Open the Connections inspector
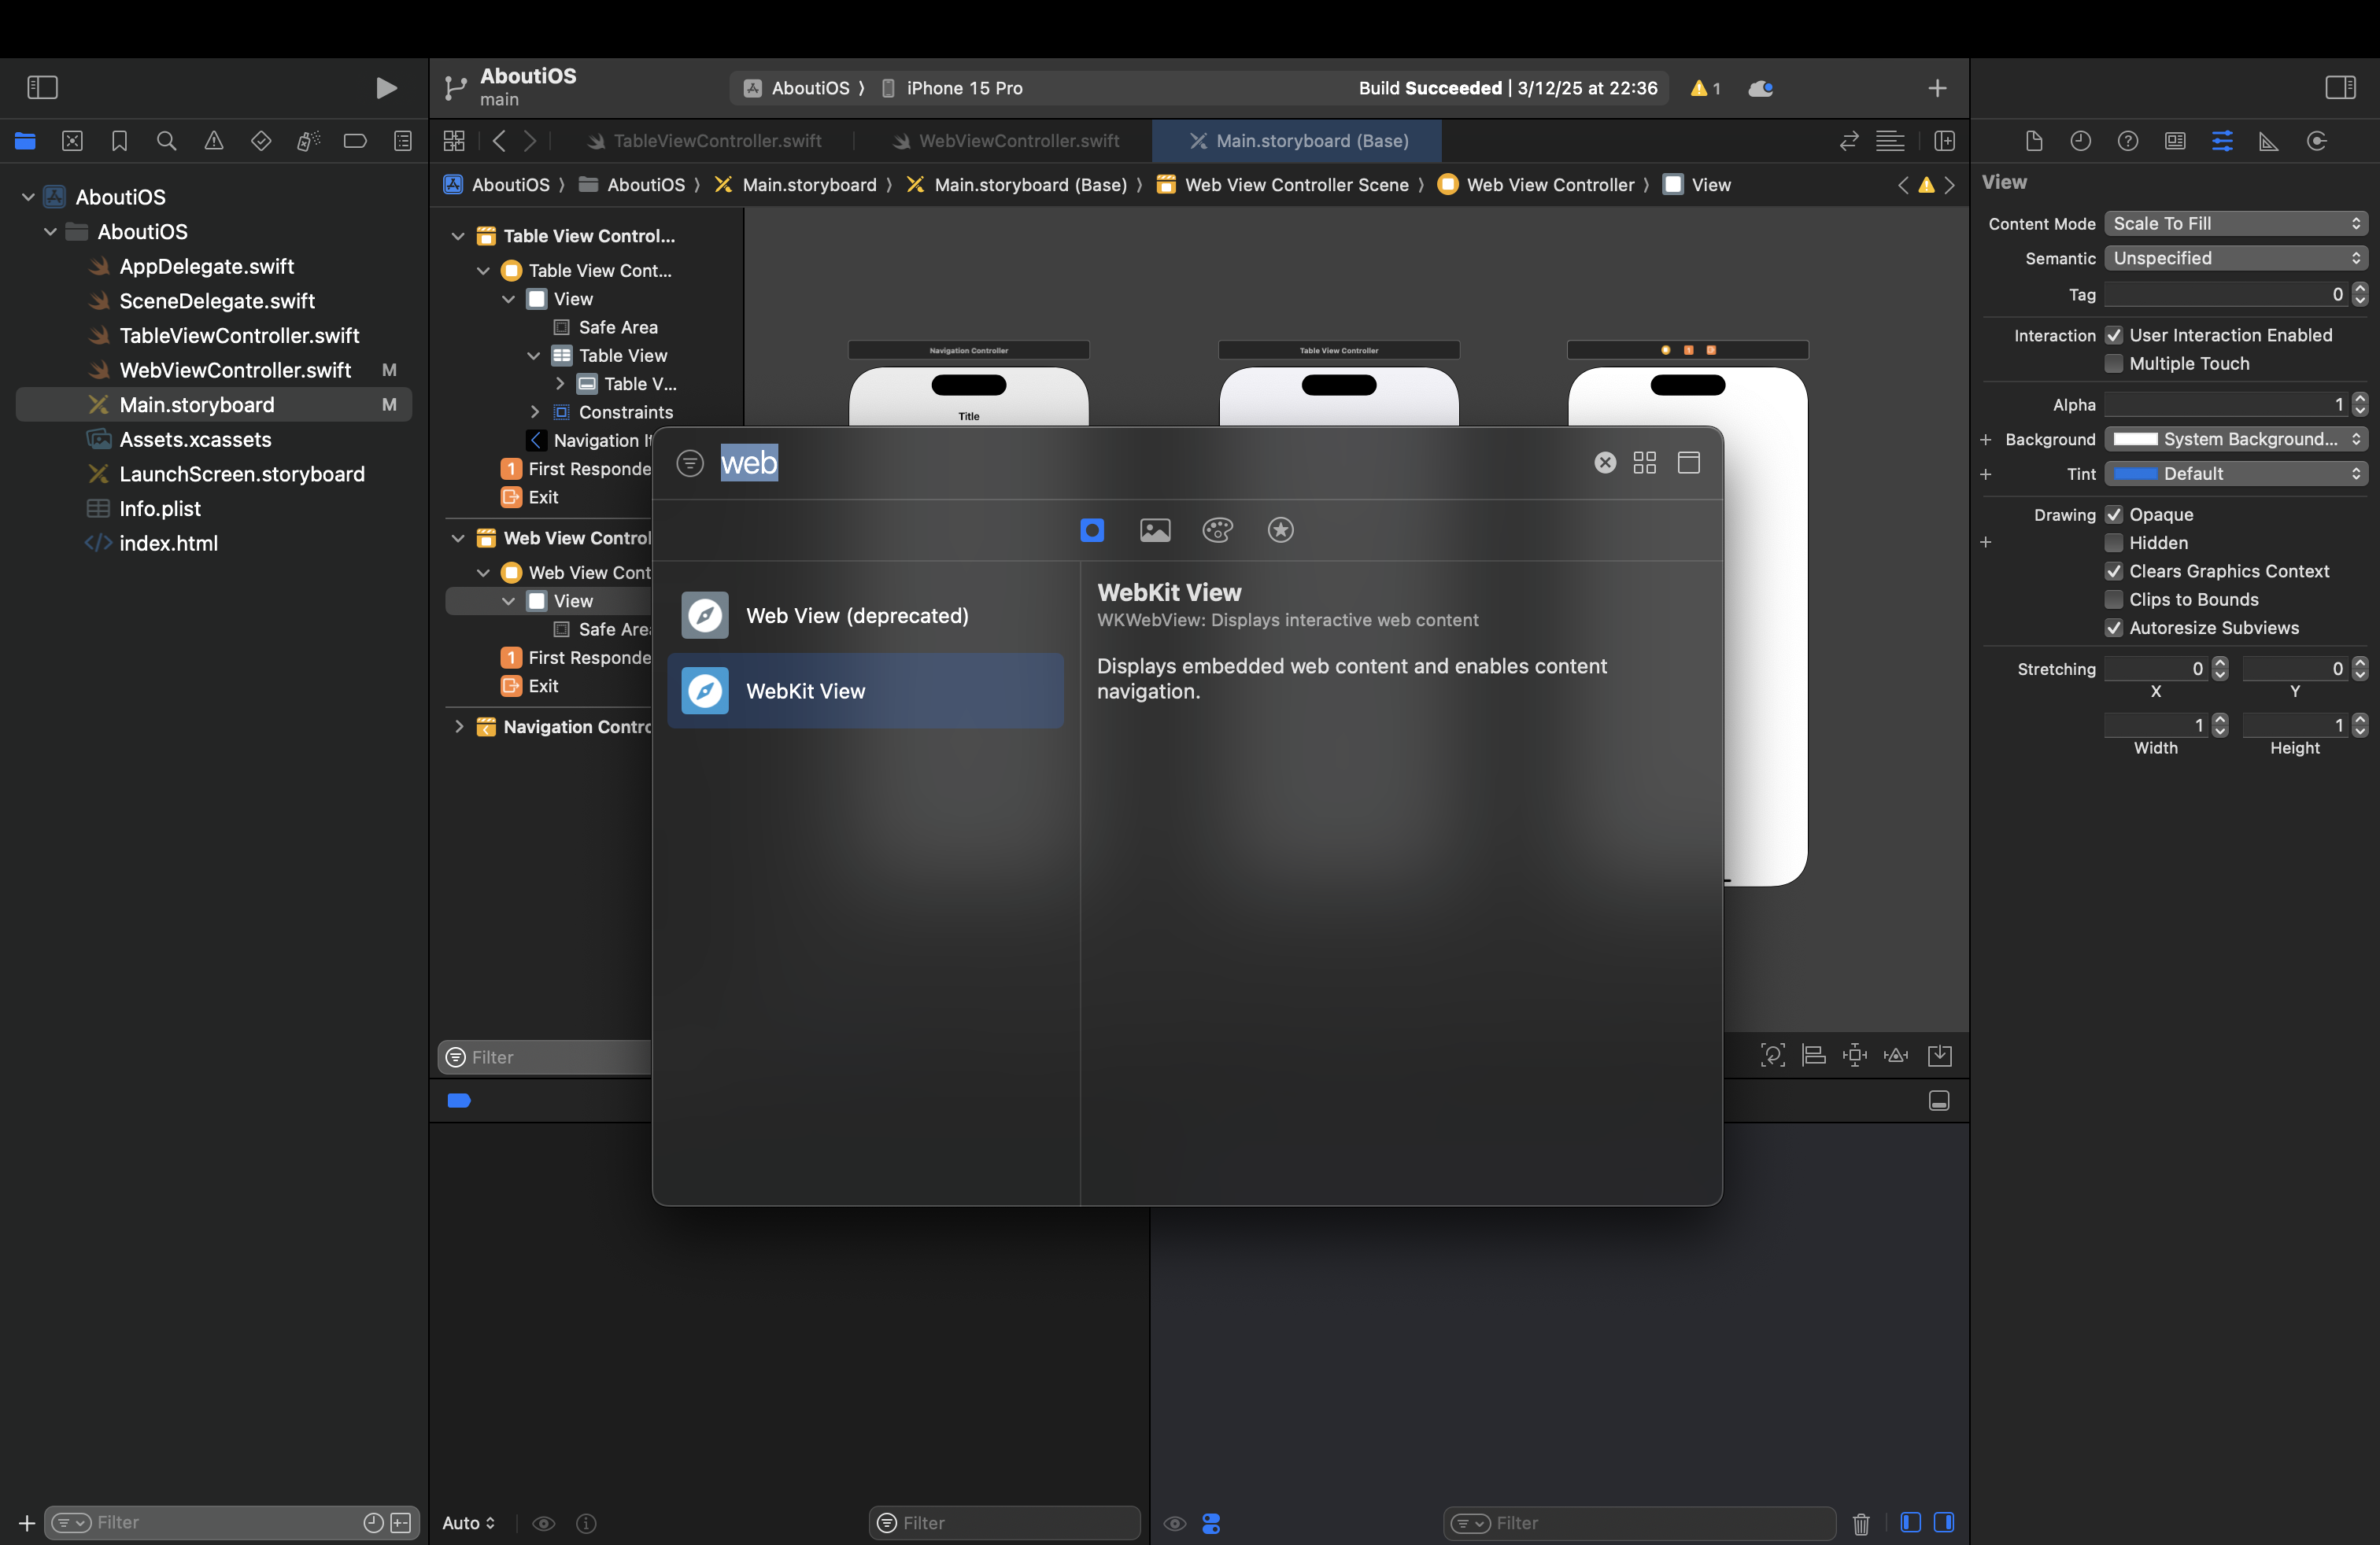The width and height of the screenshot is (2380, 1545). pyautogui.click(x=2317, y=141)
